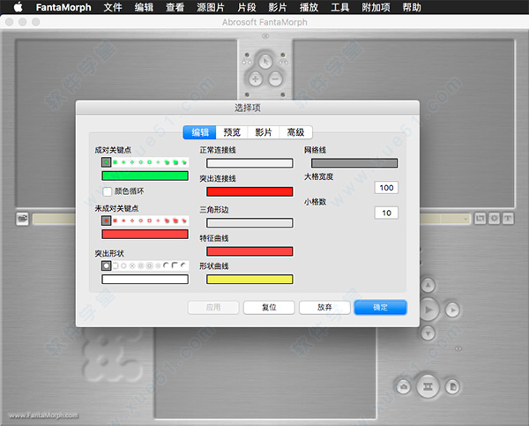Click the 大格宽度 field showing 100

click(x=386, y=188)
